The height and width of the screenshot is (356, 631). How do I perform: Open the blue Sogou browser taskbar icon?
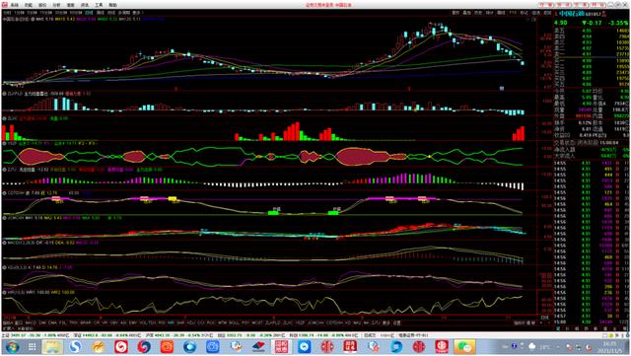(75, 346)
